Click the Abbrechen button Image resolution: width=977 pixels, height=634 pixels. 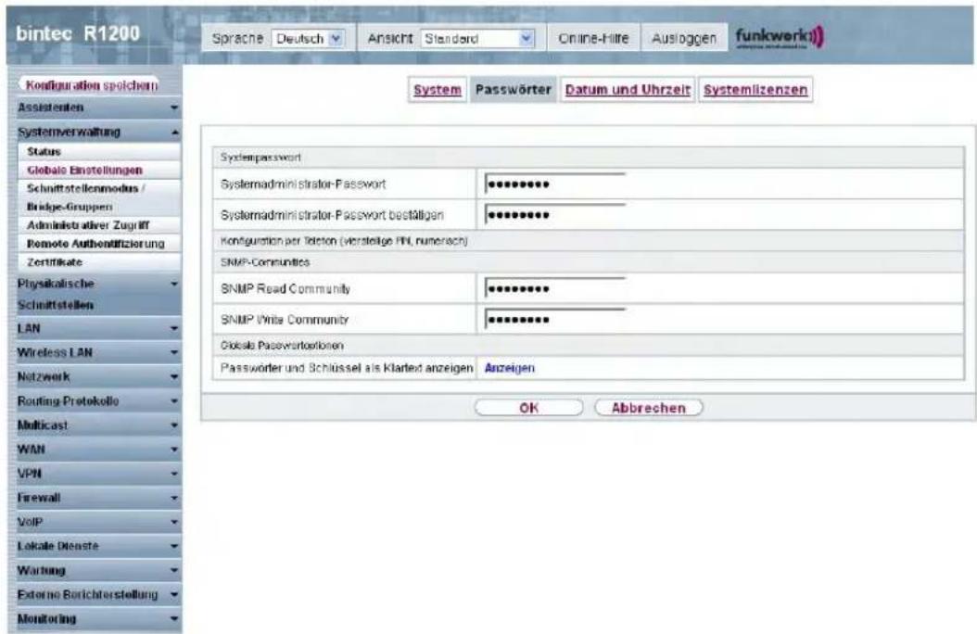(649, 408)
